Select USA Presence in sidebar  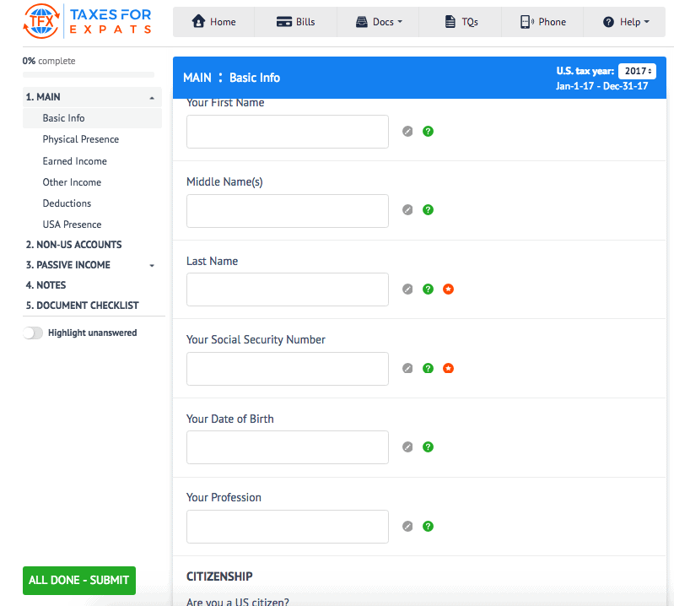[72, 225]
